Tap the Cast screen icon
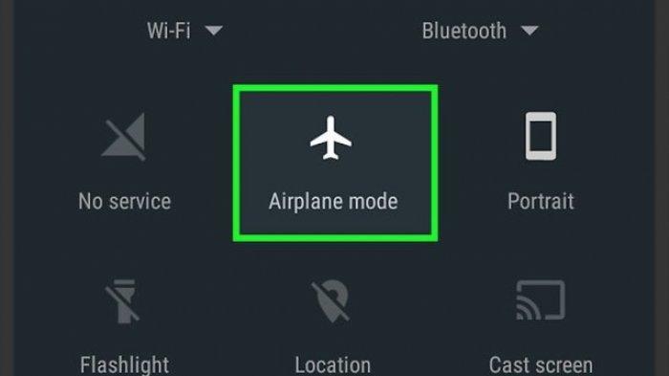The width and height of the screenshot is (669, 376). [x=541, y=300]
